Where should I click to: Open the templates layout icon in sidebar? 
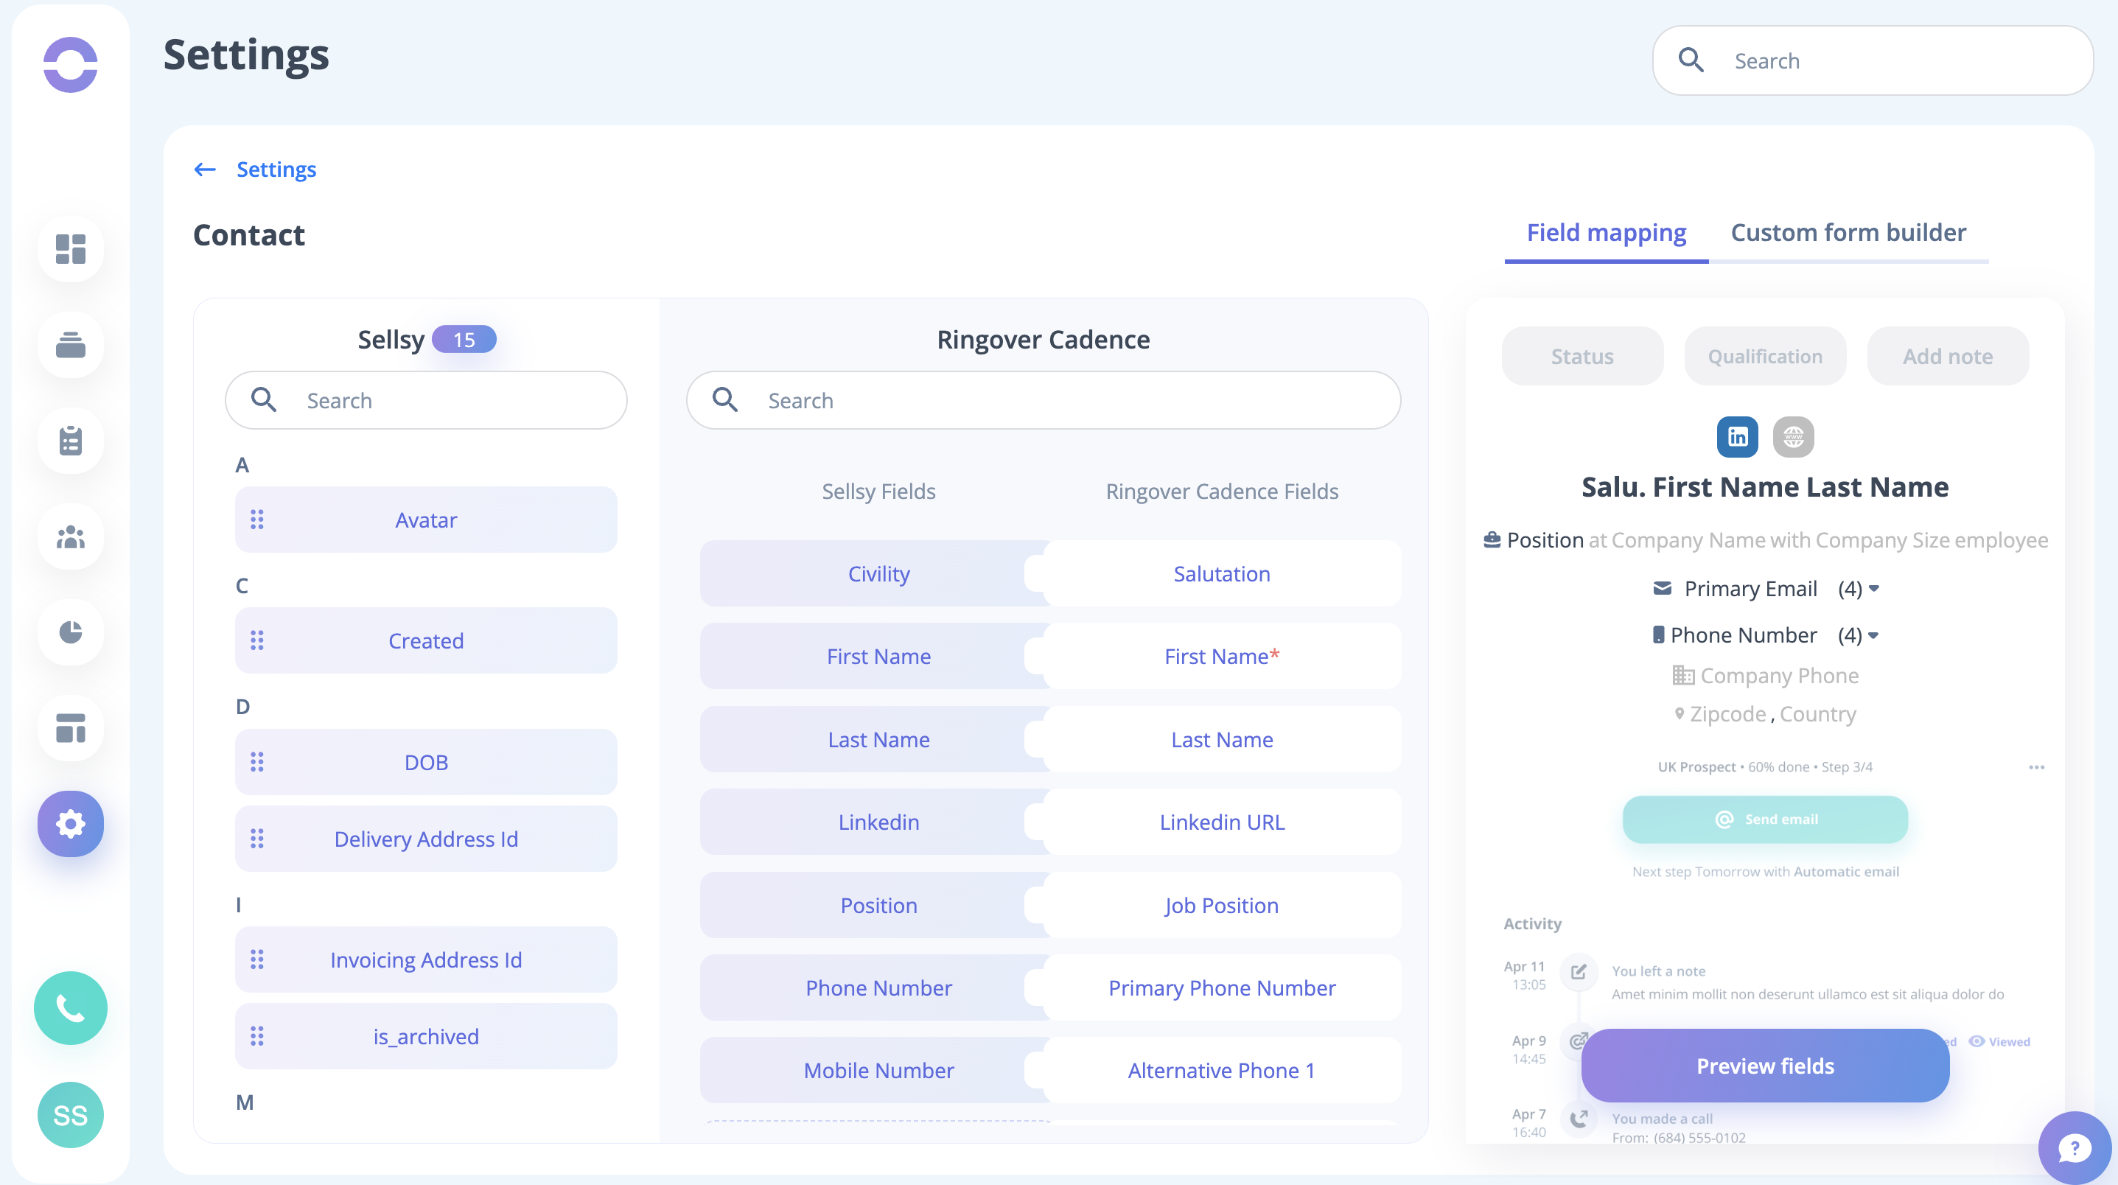pyautogui.click(x=71, y=728)
